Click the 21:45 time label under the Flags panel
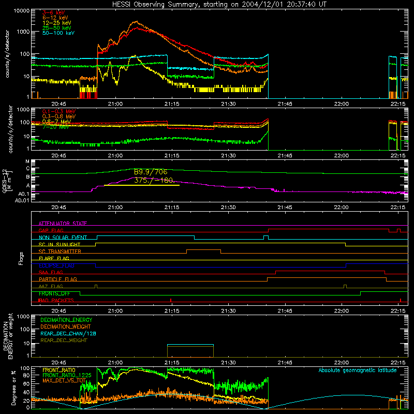The width and height of the screenshot is (414, 414). pos(285,311)
